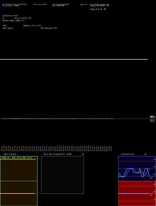Click the 'MACD: 1000, 1000, 0 C' line
This screenshot has height=206, width=156.
(13, 21)
